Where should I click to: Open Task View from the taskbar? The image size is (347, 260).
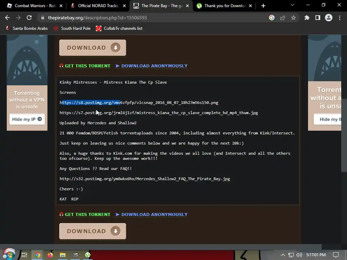24,255
